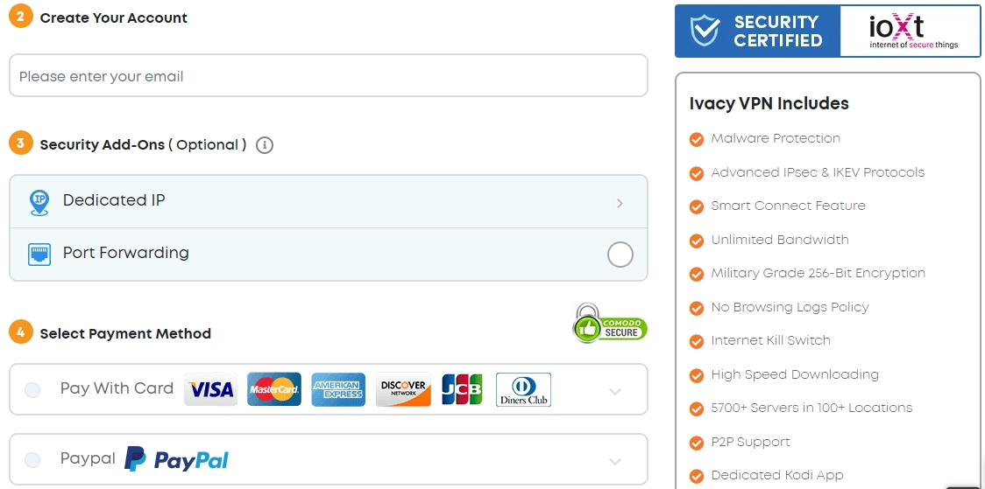Click the JCB card logo
This screenshot has height=489, width=985.
pyautogui.click(x=462, y=389)
